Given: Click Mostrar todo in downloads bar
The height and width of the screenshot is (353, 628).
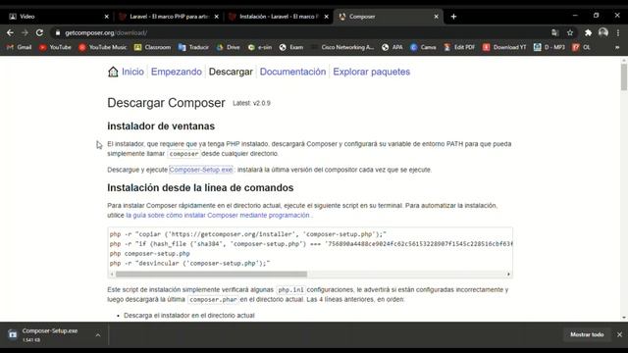Looking at the screenshot, I should point(587,334).
